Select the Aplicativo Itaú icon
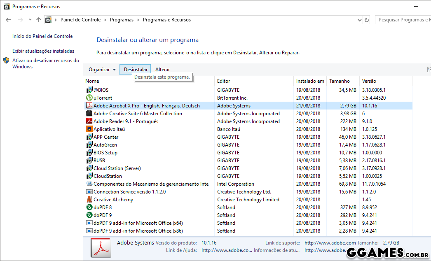Viewport: 431px width, 261px height. pyautogui.click(x=89, y=129)
